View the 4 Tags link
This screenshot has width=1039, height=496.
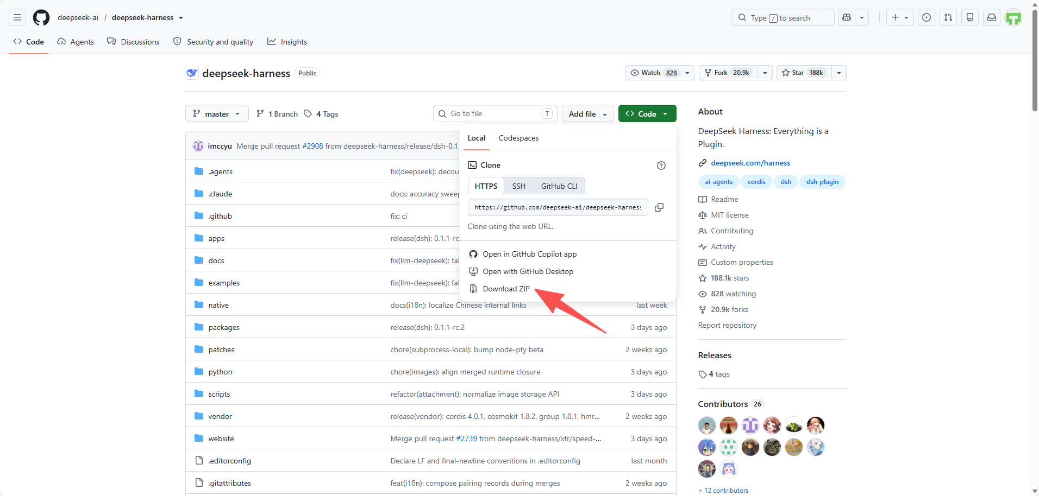tap(321, 114)
